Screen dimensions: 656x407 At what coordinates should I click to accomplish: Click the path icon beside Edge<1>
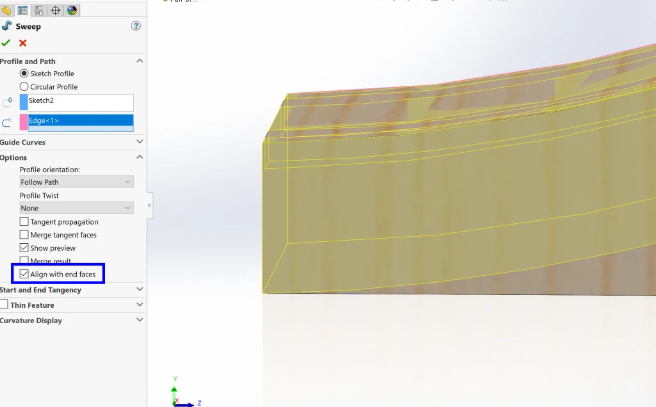coord(6,123)
